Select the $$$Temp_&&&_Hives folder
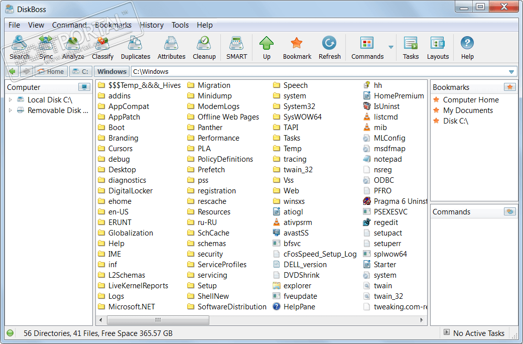The width and height of the screenshot is (523, 344). 140,85
